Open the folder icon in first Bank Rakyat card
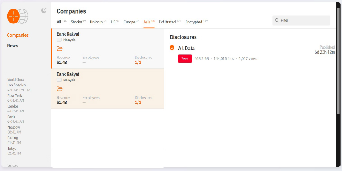The image size is (342, 171). click(x=59, y=49)
